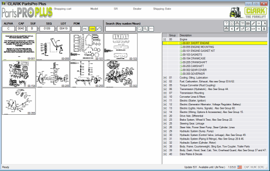Click the PIC button

85,29
